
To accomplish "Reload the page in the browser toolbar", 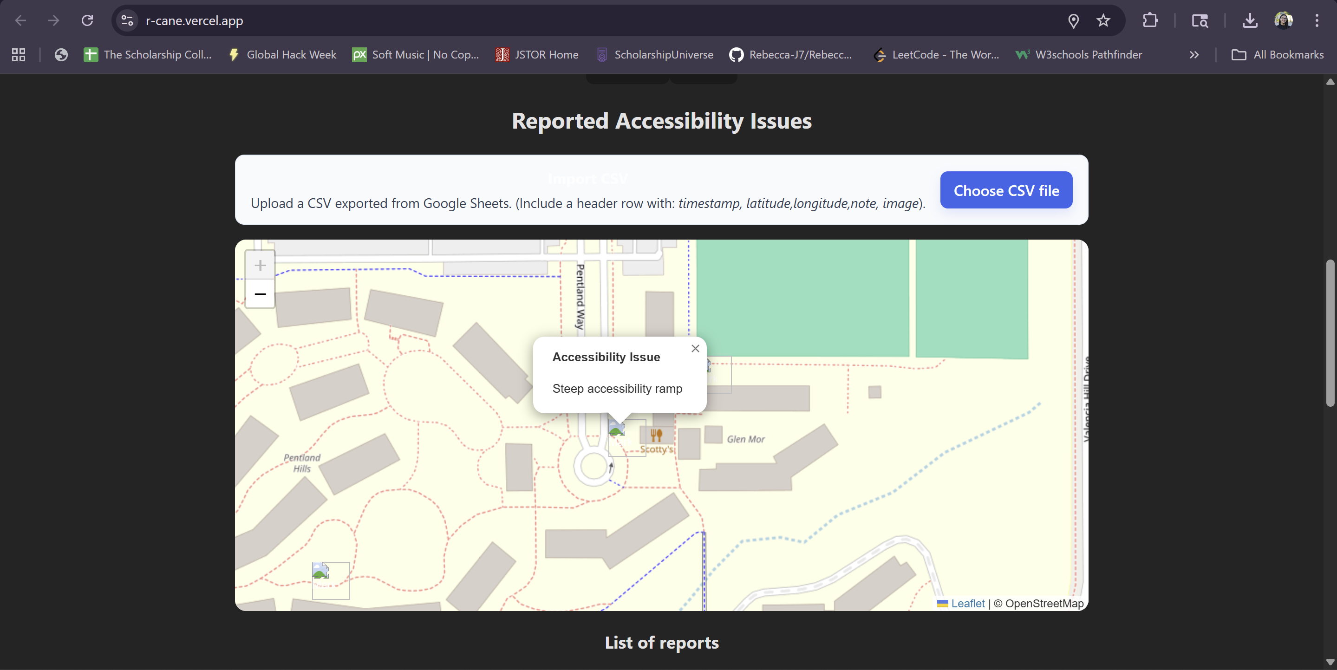I will pos(87,21).
